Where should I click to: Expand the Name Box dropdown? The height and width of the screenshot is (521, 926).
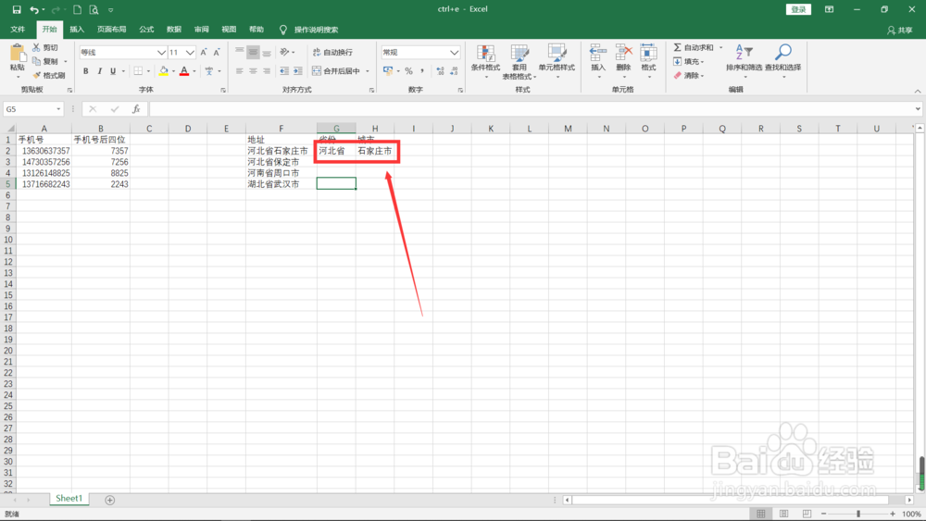[58, 109]
